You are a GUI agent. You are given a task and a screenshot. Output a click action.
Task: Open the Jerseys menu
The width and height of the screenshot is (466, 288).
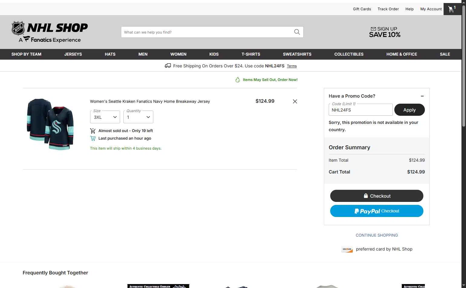(x=73, y=54)
